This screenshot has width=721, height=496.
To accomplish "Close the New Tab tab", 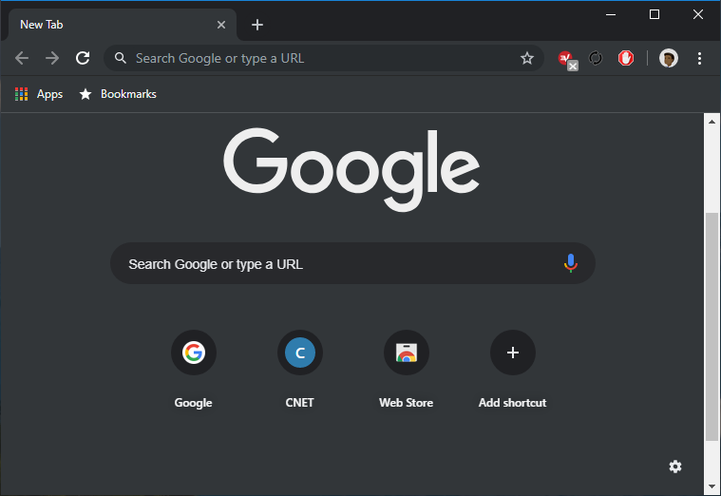I will coord(221,25).
